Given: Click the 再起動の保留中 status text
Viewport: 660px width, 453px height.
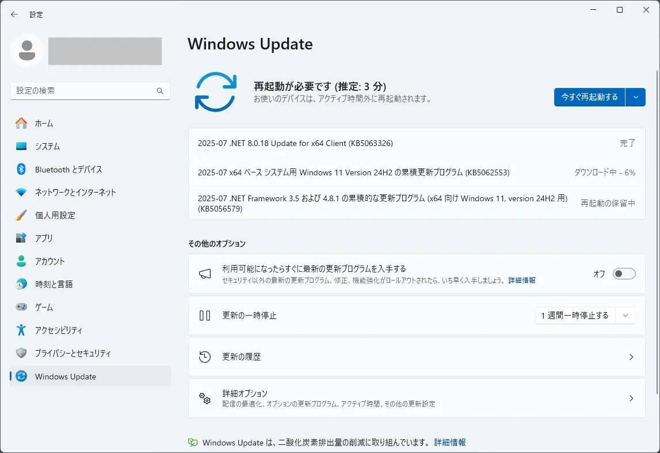Looking at the screenshot, I should (608, 203).
